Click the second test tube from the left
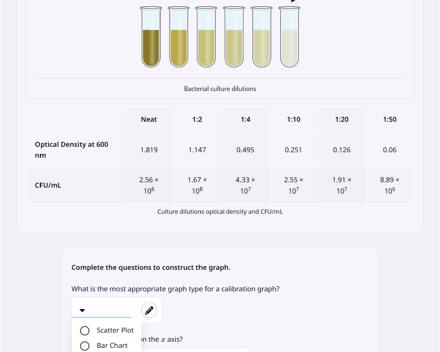 pos(179,37)
